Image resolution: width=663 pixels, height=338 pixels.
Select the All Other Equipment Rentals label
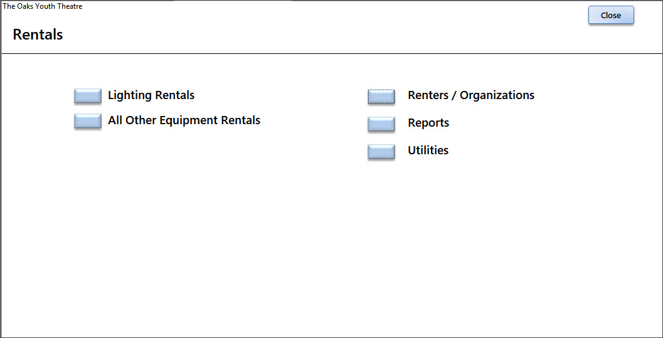pyautogui.click(x=184, y=120)
